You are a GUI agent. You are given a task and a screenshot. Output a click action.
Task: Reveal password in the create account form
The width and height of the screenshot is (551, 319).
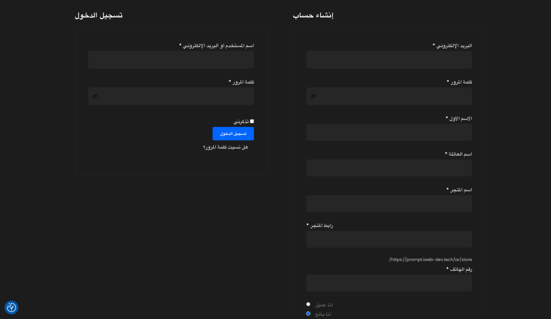click(313, 96)
